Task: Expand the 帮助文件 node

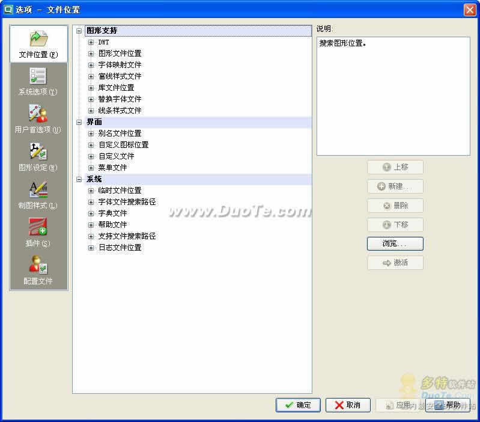Action: (x=91, y=225)
